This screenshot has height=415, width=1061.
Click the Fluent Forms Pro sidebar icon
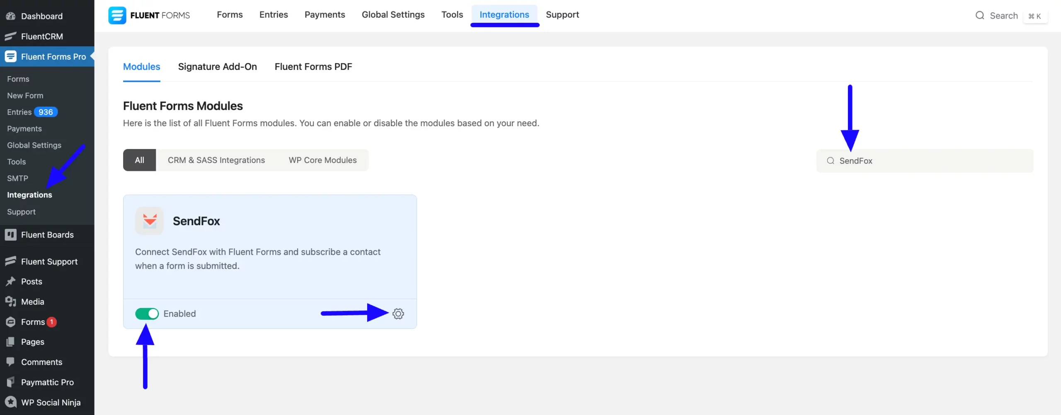11,57
